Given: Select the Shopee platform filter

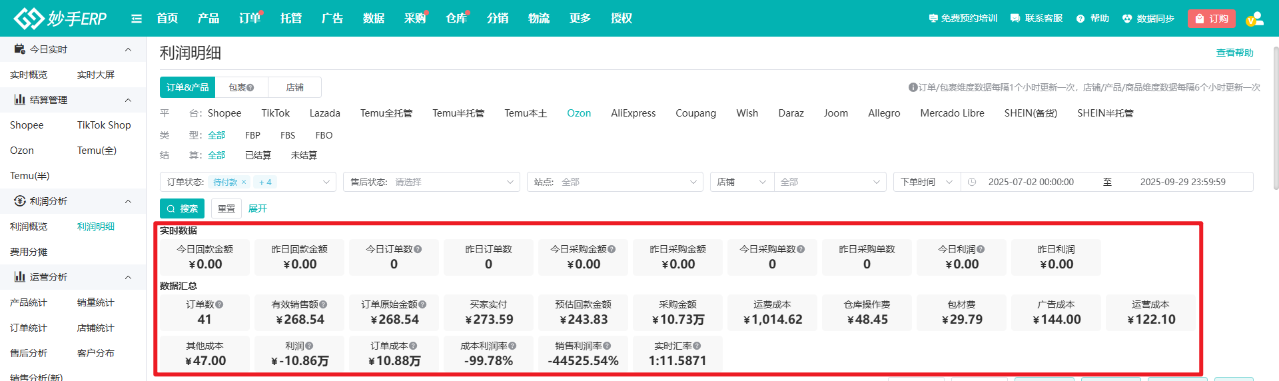Looking at the screenshot, I should [x=224, y=113].
